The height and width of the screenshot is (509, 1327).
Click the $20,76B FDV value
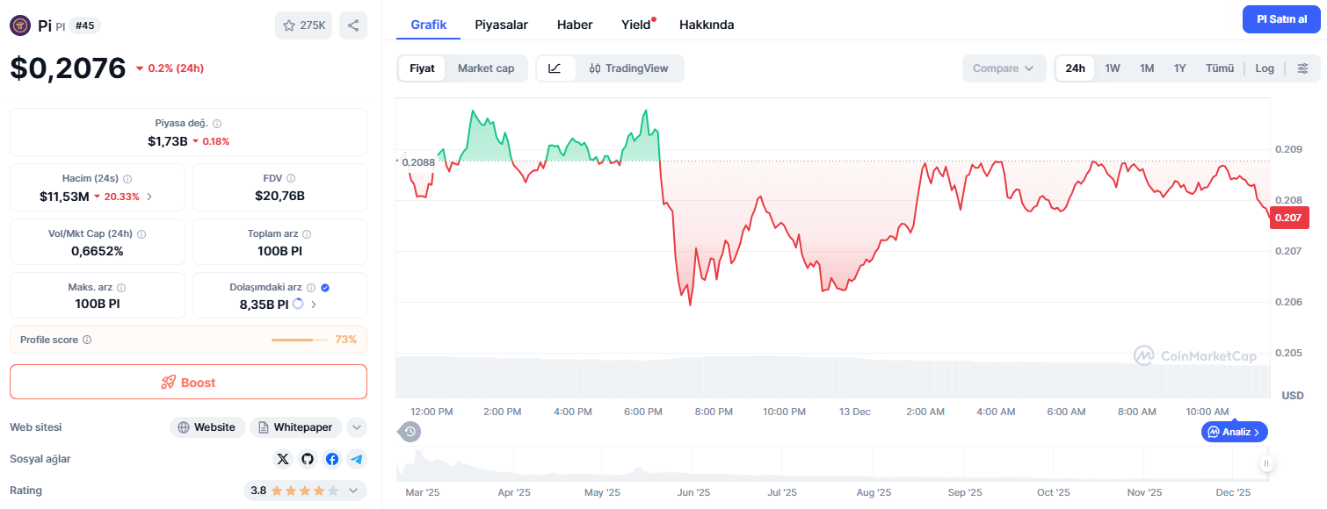[x=279, y=196]
